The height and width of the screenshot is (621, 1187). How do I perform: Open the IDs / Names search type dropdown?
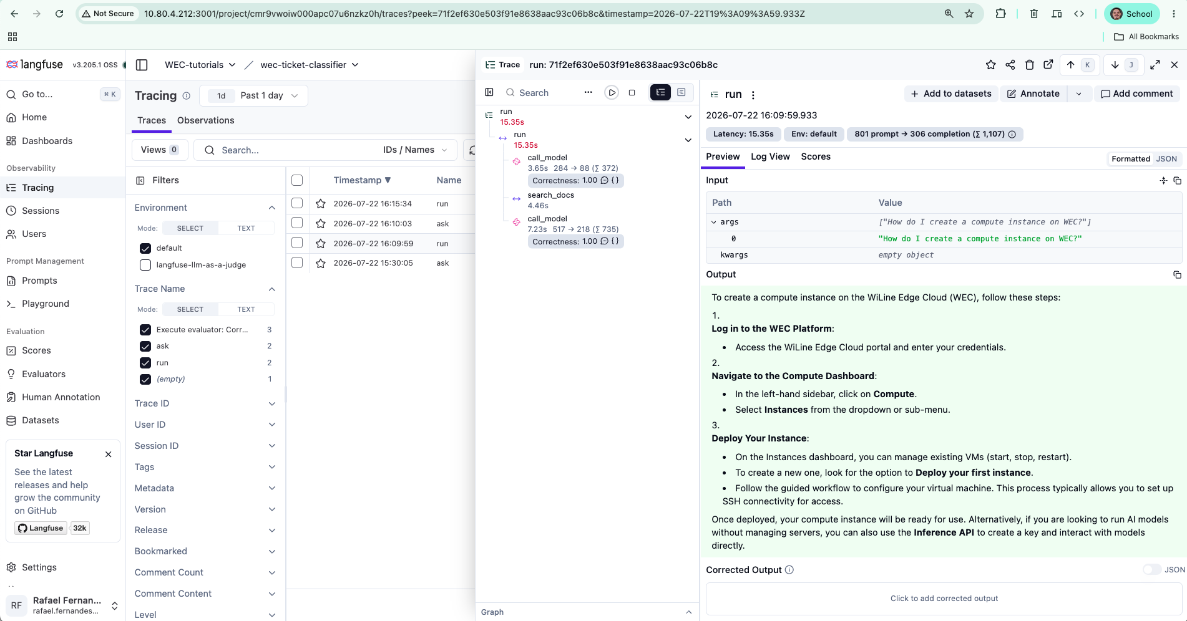point(415,150)
